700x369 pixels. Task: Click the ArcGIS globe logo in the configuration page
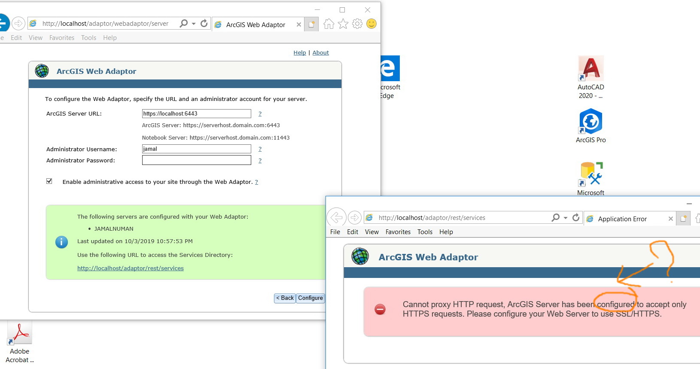[x=42, y=70]
